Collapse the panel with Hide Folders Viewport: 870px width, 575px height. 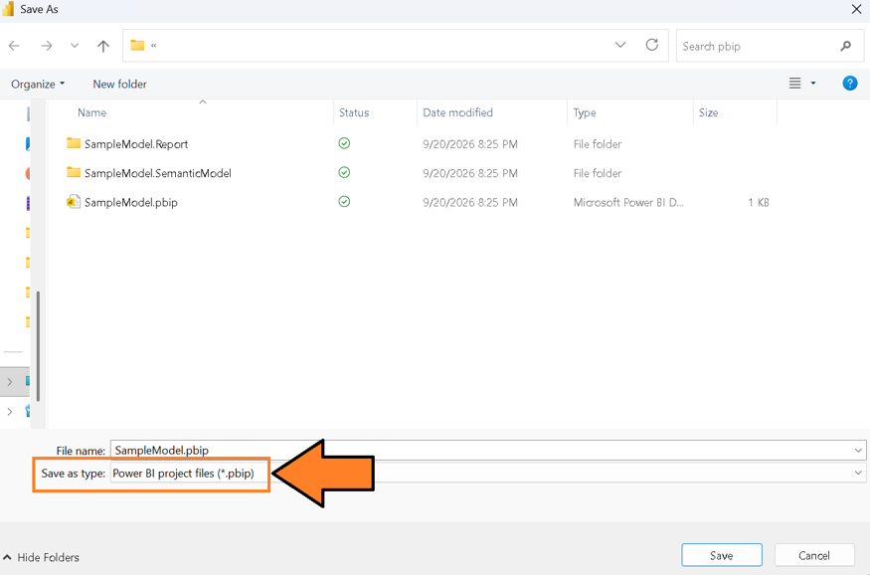click(42, 557)
